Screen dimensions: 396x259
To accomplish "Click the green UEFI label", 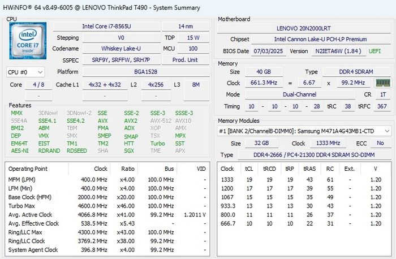I will 375,51.
